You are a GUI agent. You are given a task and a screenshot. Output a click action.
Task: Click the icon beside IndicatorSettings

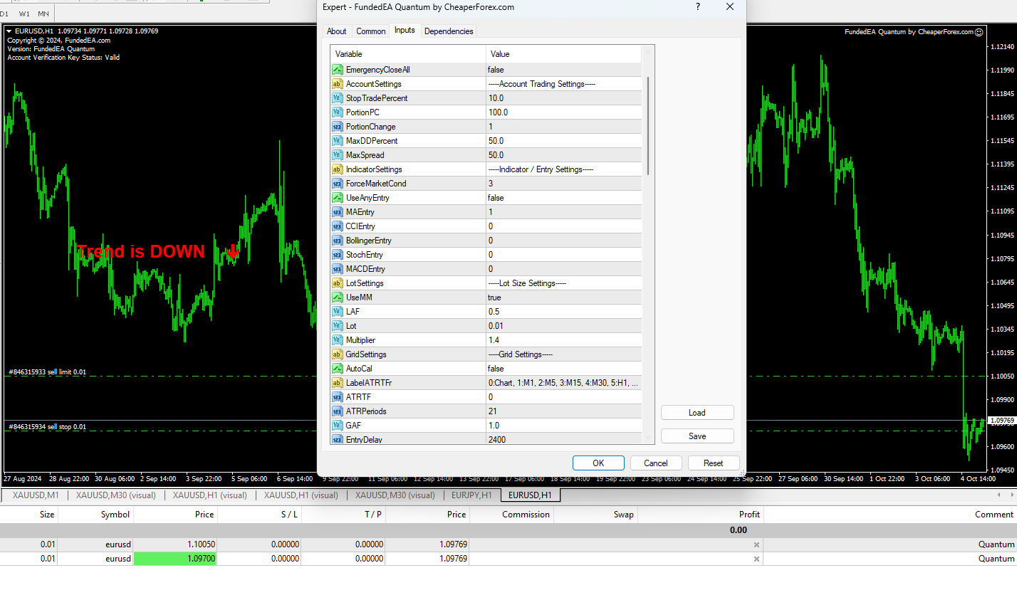coord(338,169)
